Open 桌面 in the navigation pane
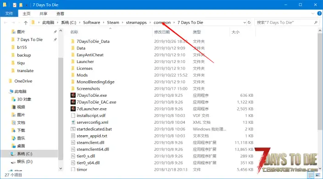The image size is (323, 179). 21,146
